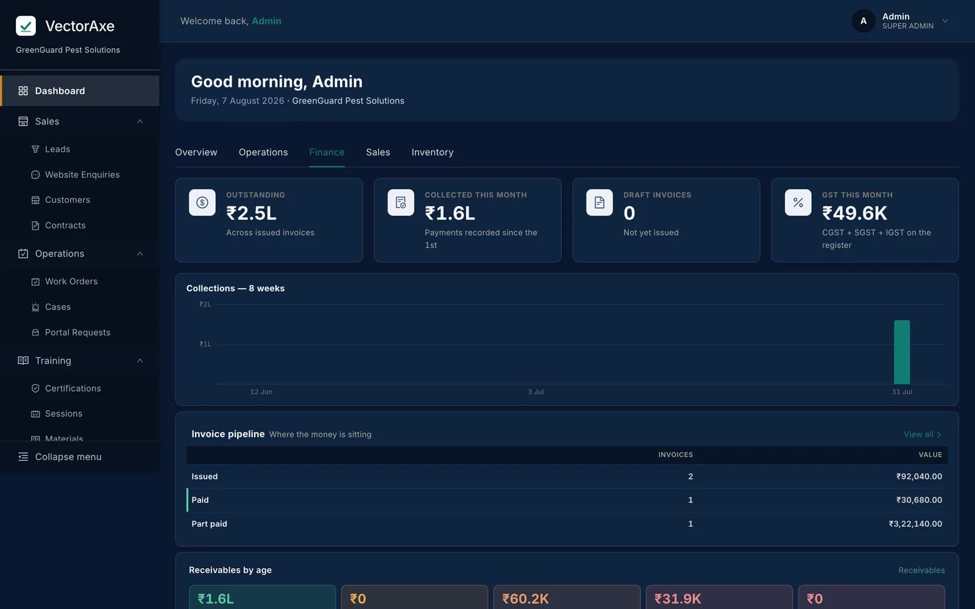This screenshot has width=975, height=609.
Task: Open the Admin account dropdown arrow
Action: (x=945, y=21)
